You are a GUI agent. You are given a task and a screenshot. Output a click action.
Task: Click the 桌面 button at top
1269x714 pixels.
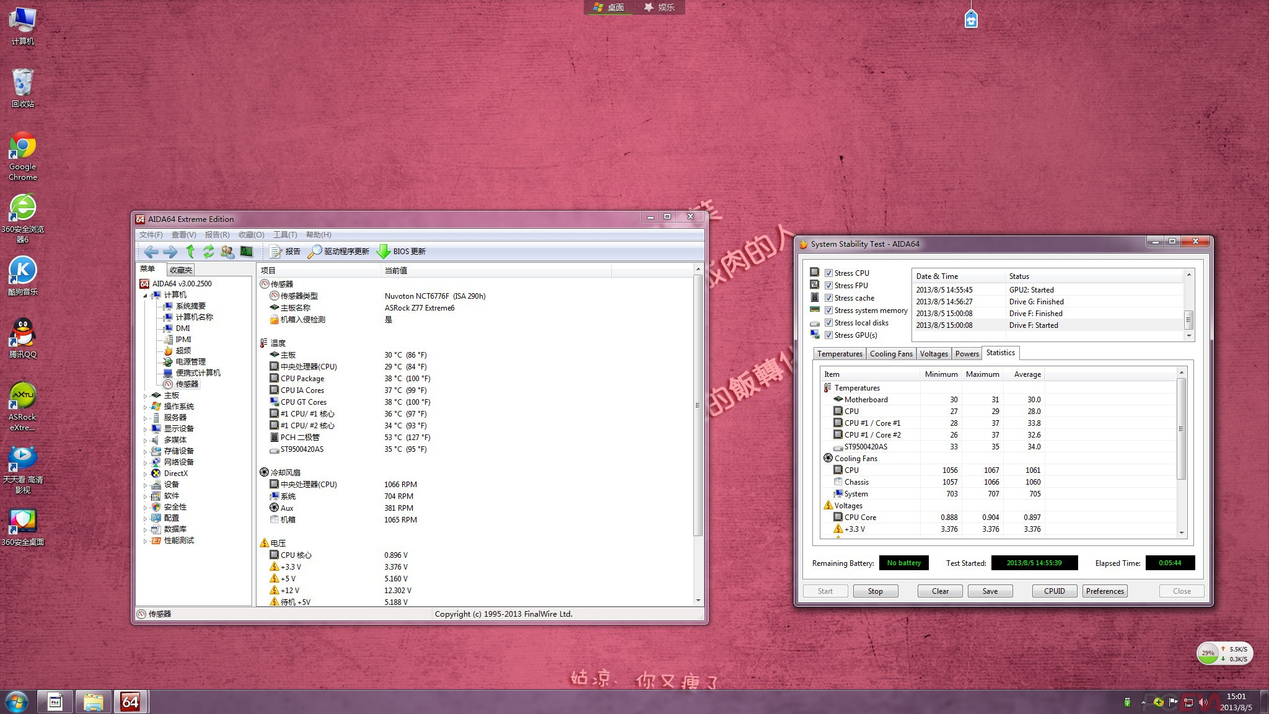point(608,7)
